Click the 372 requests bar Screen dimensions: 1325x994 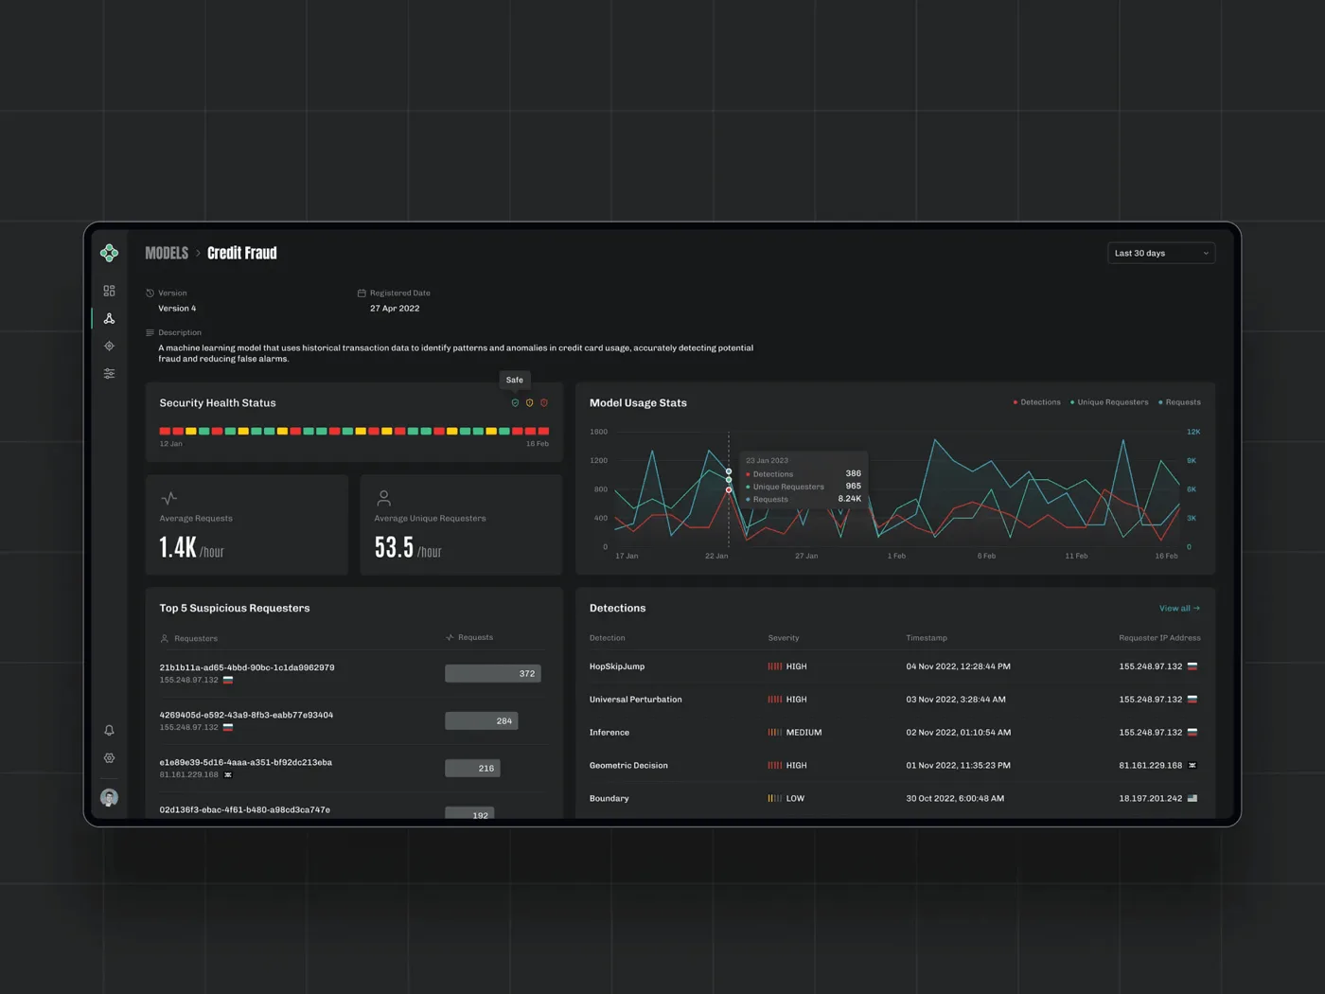pos(493,673)
